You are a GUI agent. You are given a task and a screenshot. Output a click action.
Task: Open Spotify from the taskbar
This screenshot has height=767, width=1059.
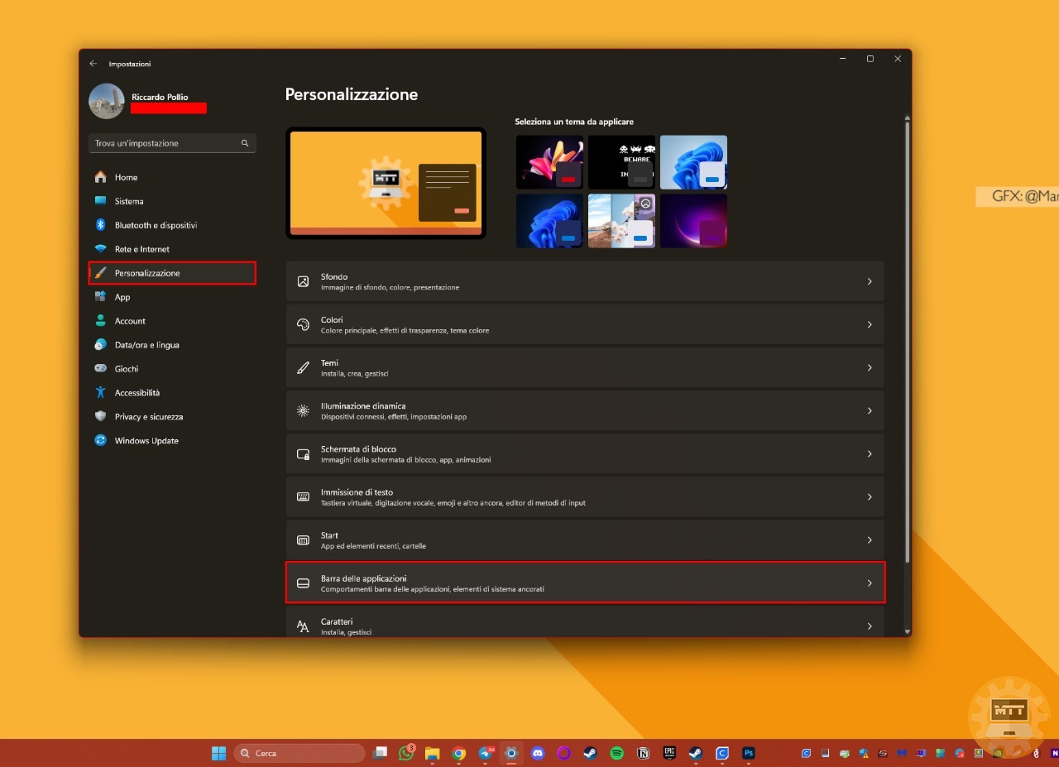coord(616,753)
